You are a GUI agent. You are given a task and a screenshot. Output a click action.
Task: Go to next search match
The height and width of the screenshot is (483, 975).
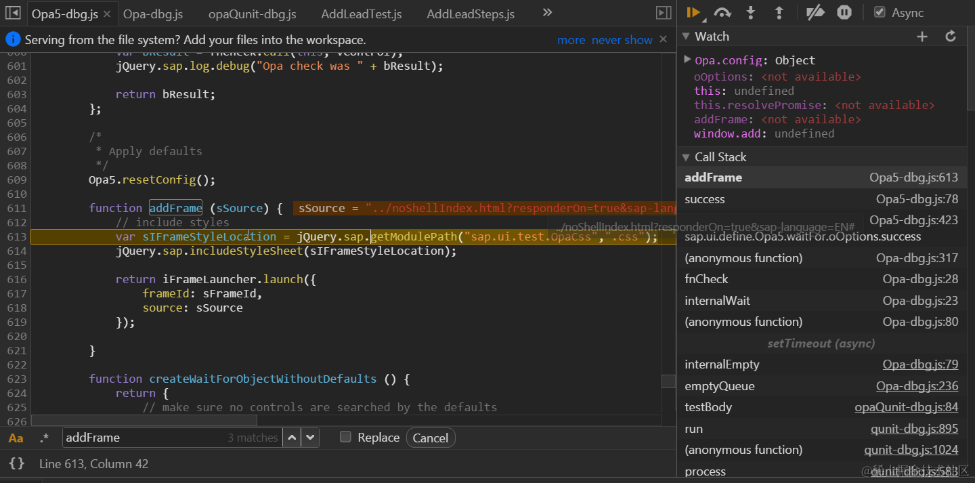coord(310,438)
